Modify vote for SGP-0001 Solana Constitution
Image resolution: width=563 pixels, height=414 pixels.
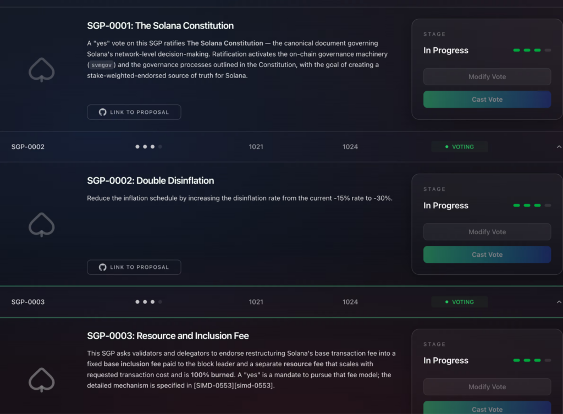pos(487,76)
